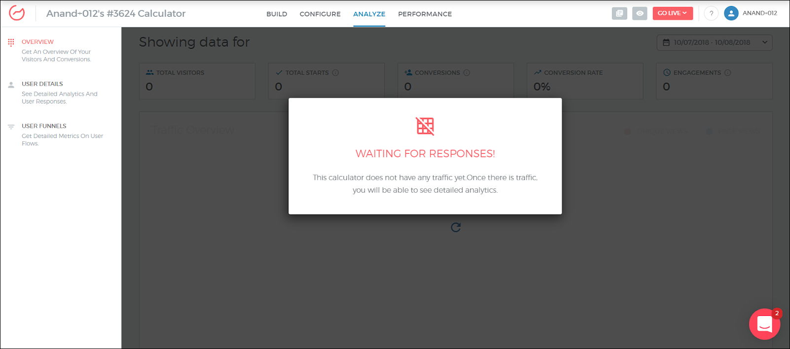Click the duplicate pages icon in header
The width and height of the screenshot is (790, 349).
[x=619, y=13]
